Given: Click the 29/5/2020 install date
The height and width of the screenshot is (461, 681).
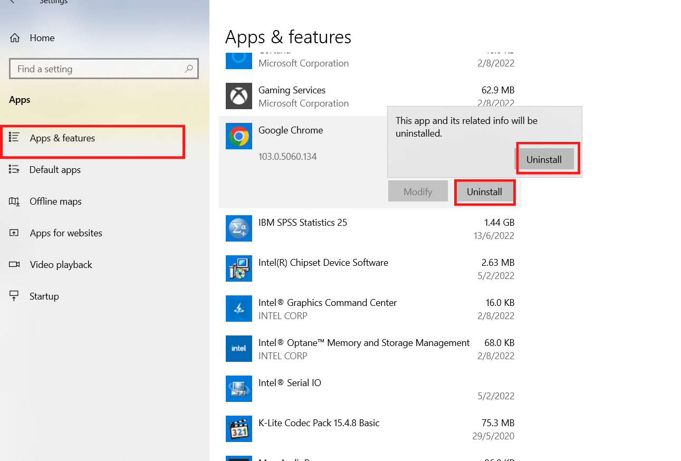Looking at the screenshot, I should click(494, 436).
